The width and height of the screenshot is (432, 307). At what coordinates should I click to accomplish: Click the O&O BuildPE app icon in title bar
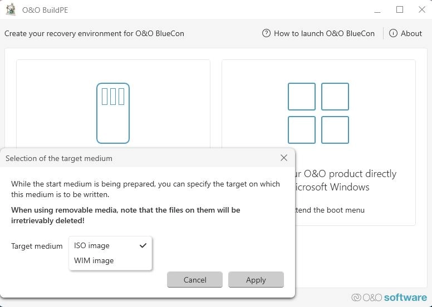coord(11,9)
